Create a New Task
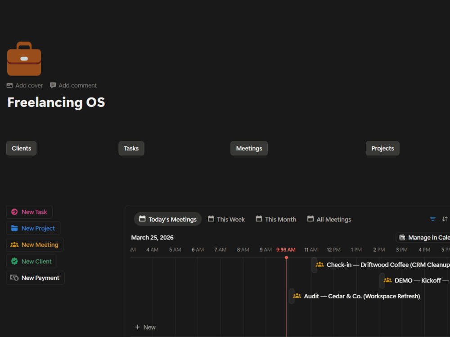Viewport: 450px width, 337px height. [x=29, y=212]
